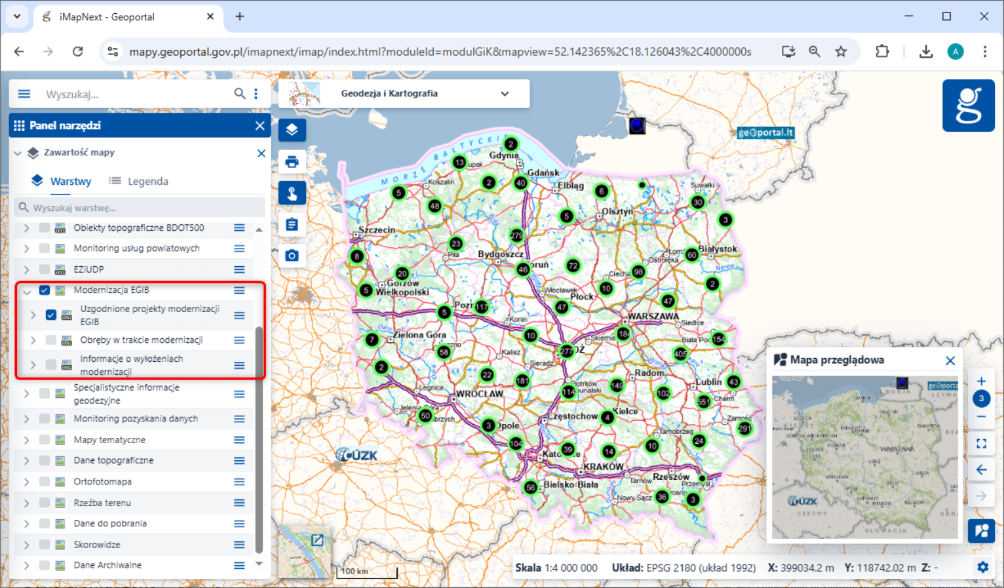Enable Obręby w trakcie modernizacji layer
Viewport: 1004px width, 588px height.
(51, 340)
